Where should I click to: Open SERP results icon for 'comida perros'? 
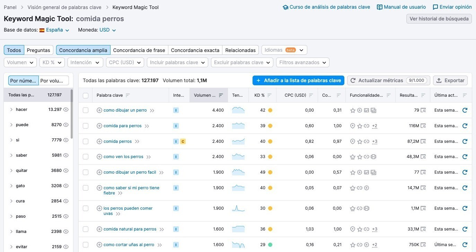click(423, 141)
